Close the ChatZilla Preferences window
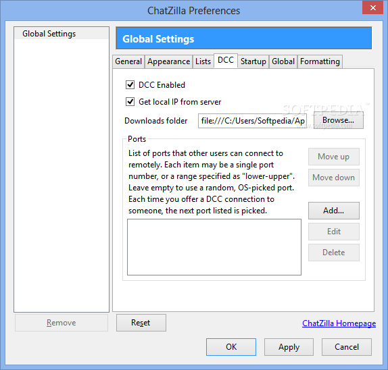This screenshot has width=388, height=370. [372, 7]
